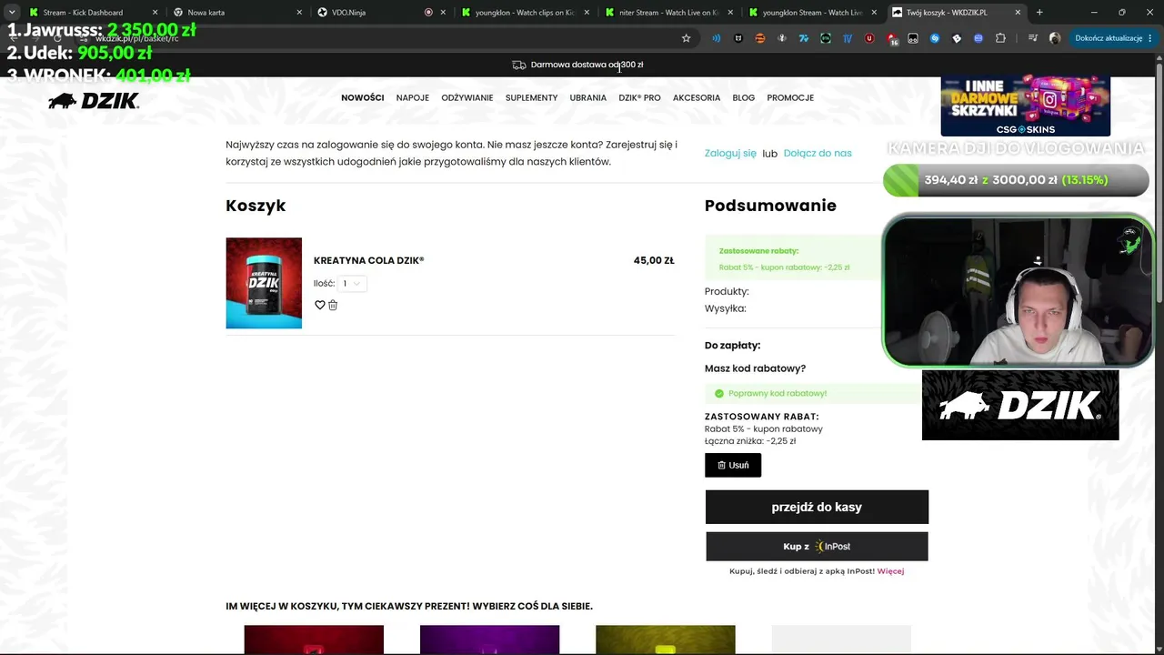Click the 'Masz kod rabatowy?' label
The width and height of the screenshot is (1164, 655).
click(755, 368)
